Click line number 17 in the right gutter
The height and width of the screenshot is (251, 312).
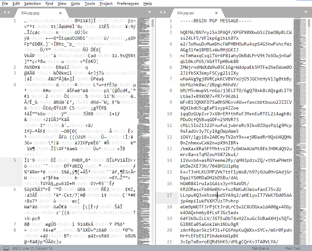(170, 195)
